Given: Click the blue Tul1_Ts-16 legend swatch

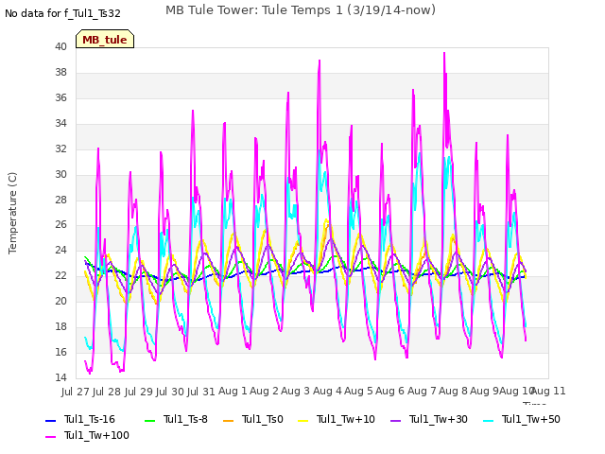Looking at the screenshot, I should 51,420.
